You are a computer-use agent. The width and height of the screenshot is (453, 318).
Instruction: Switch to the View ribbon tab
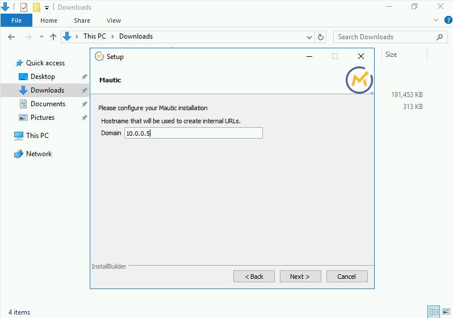(x=114, y=20)
